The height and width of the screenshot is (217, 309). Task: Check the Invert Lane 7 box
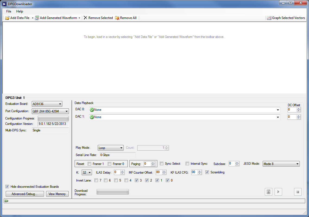click(x=96, y=180)
